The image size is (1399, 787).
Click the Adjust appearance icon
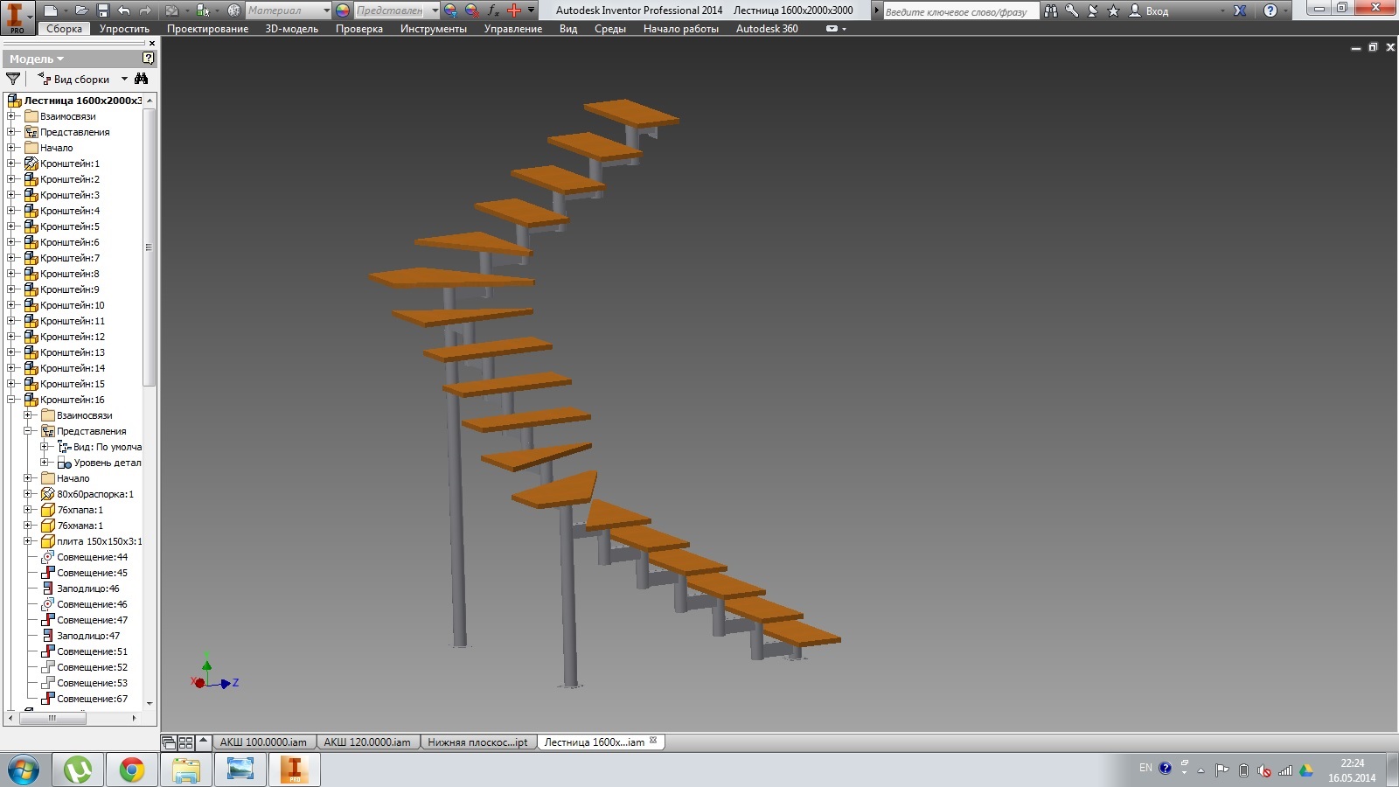pos(450,10)
